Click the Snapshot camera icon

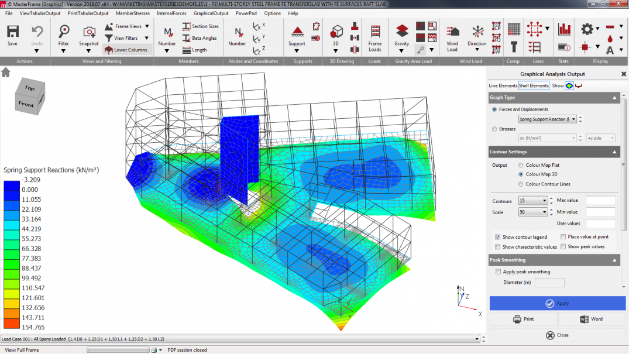point(89,32)
